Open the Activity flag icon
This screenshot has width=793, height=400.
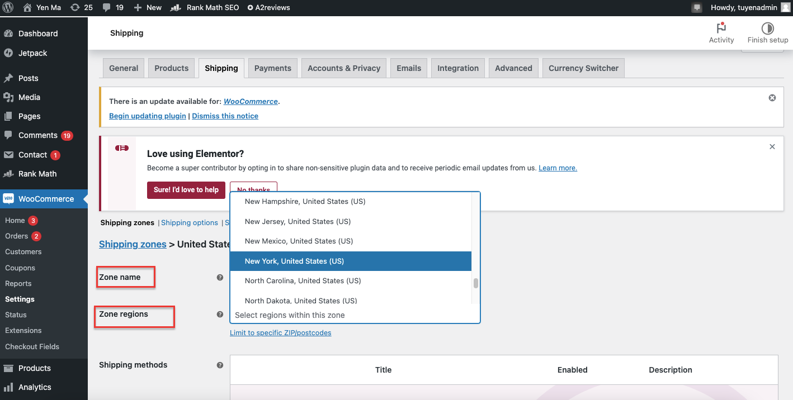(721, 28)
